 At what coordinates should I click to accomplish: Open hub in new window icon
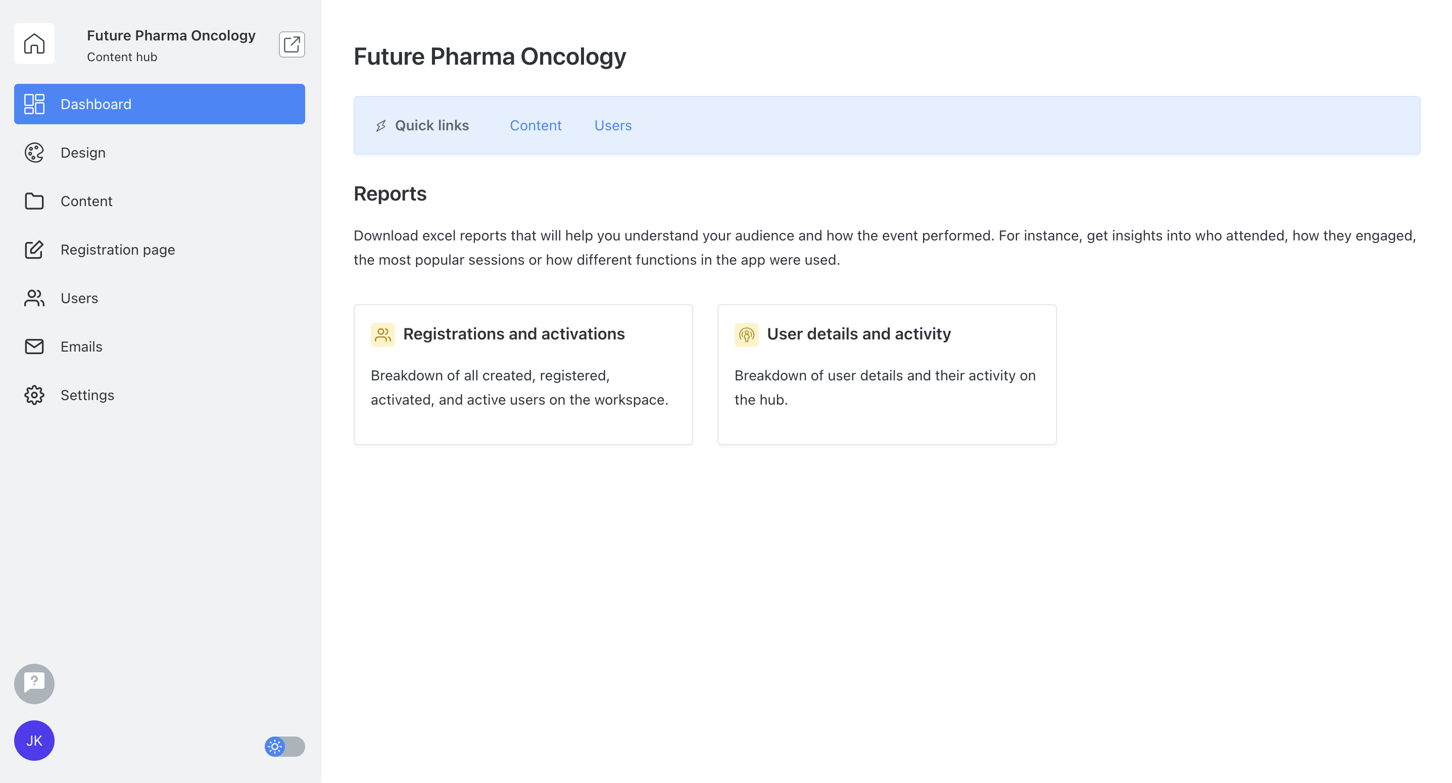click(292, 44)
